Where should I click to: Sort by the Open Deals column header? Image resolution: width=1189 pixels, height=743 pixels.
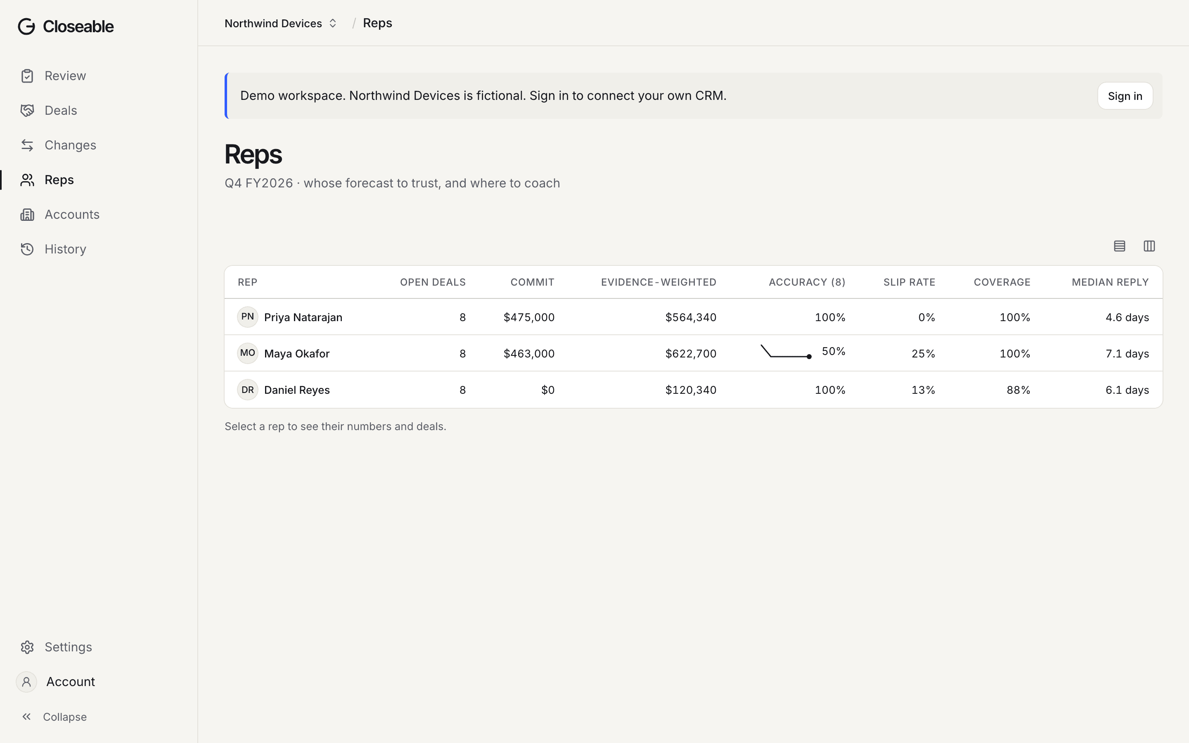(432, 283)
